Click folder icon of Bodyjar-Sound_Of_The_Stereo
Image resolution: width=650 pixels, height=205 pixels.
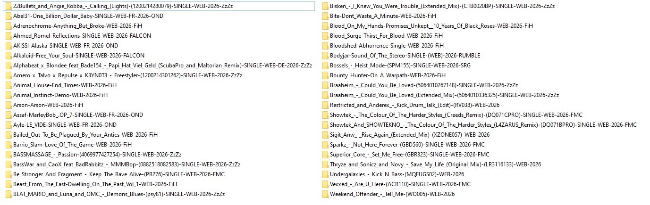coord(325,56)
